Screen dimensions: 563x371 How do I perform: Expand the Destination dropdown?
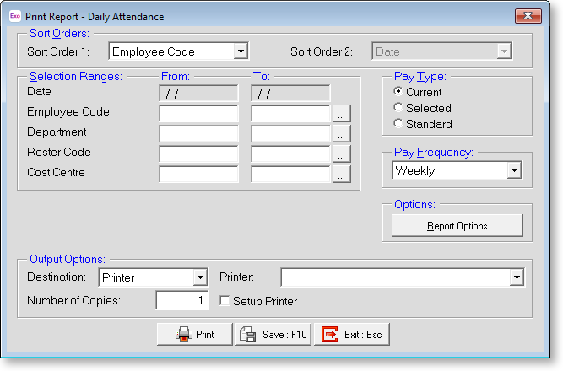click(x=200, y=277)
